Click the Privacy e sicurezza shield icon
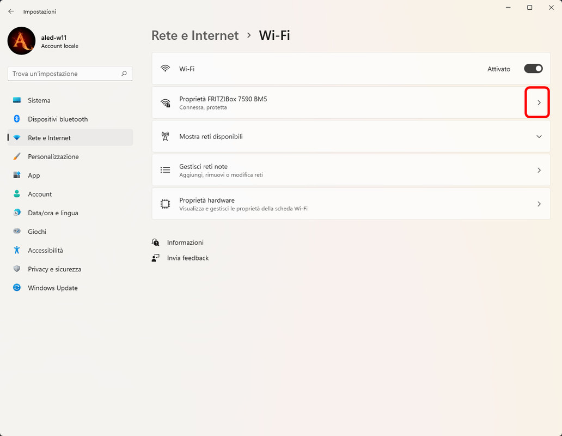 pos(17,269)
